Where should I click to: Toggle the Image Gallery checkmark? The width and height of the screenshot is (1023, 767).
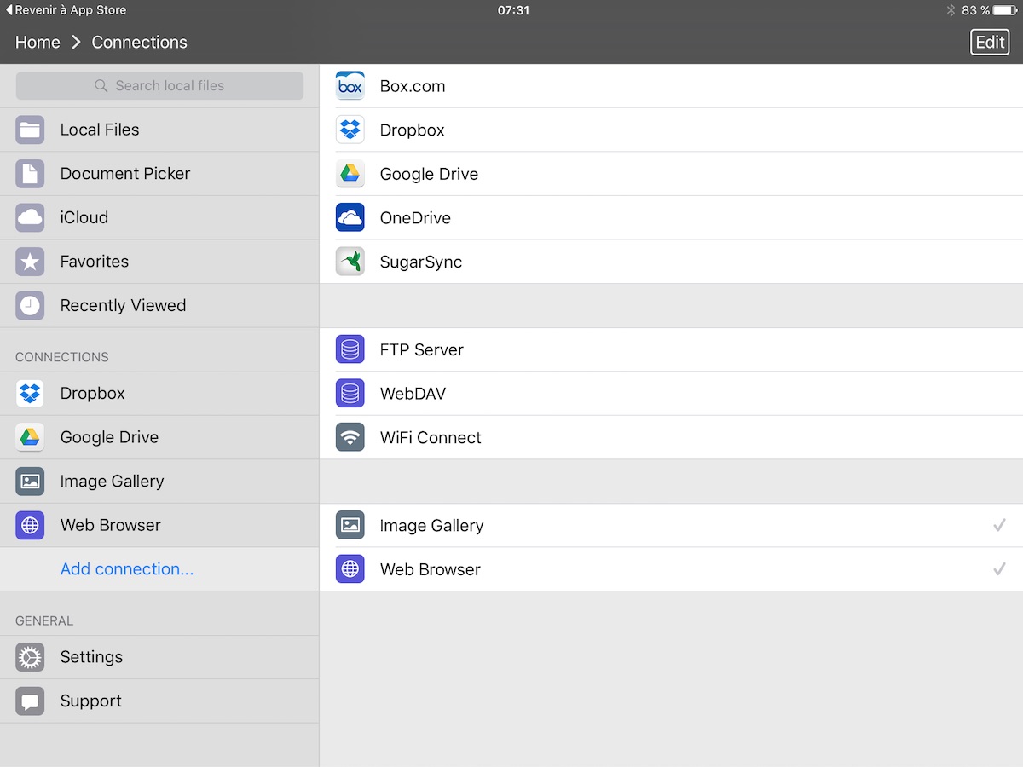[x=999, y=526]
